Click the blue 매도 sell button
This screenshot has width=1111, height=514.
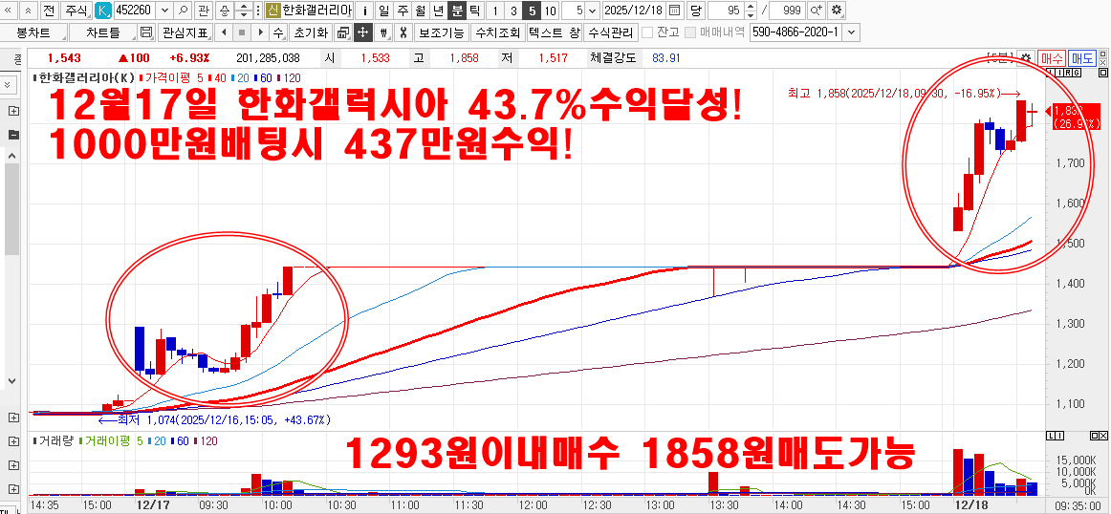[1082, 58]
